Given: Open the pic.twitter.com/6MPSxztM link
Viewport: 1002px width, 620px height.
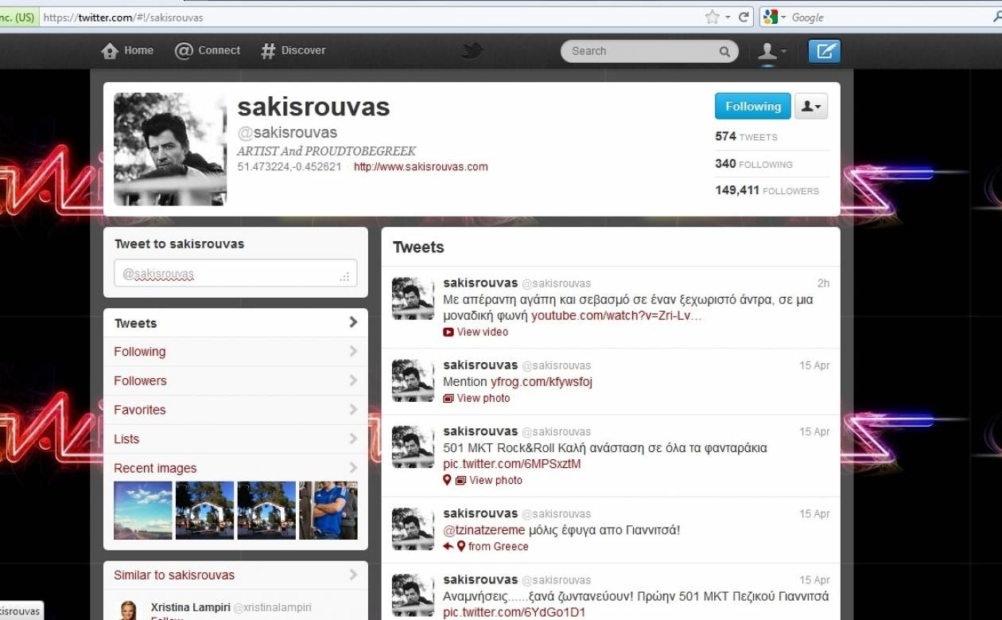Looking at the screenshot, I should tap(512, 464).
